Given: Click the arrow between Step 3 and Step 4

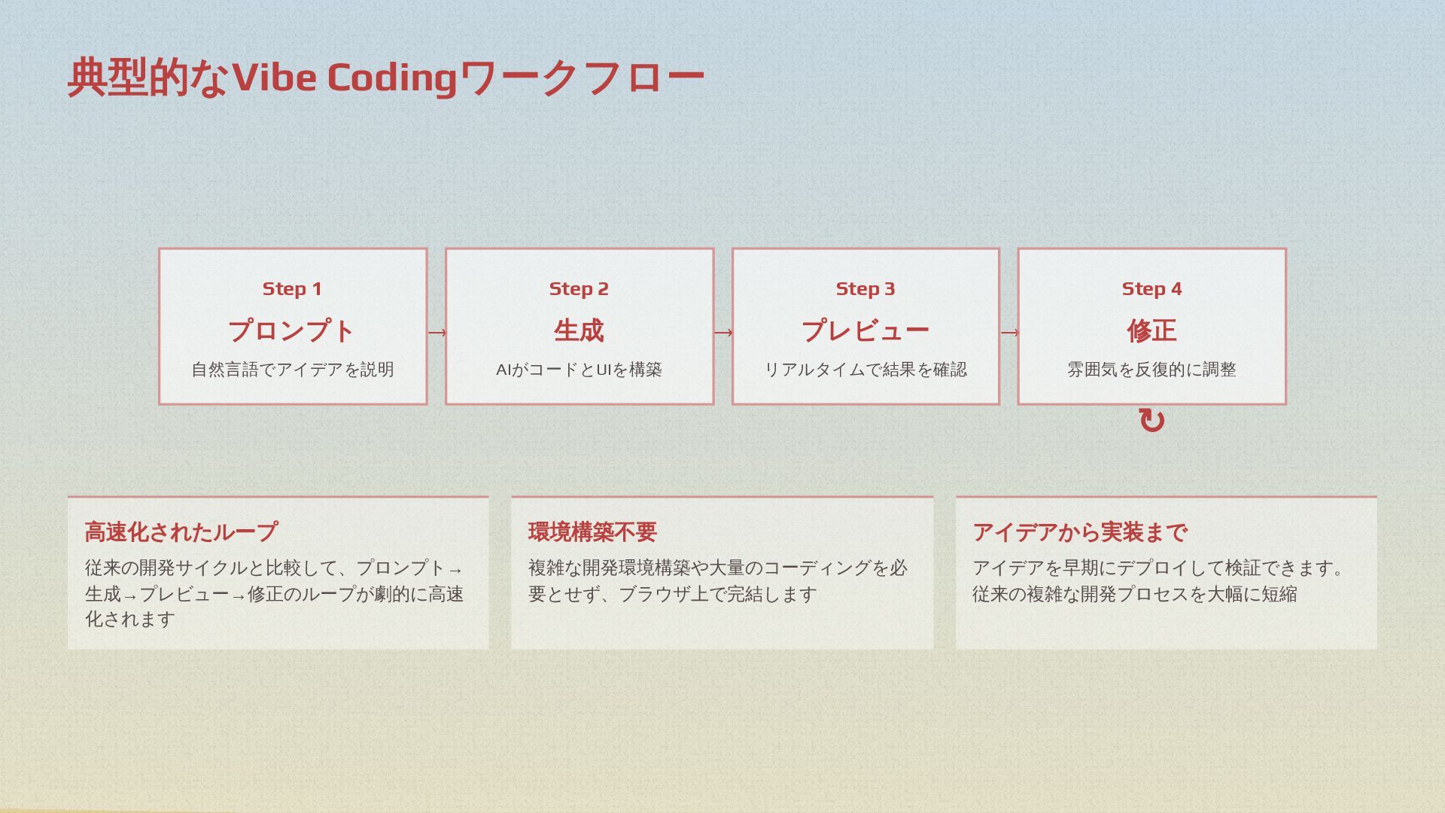Looking at the screenshot, I should [x=1009, y=333].
